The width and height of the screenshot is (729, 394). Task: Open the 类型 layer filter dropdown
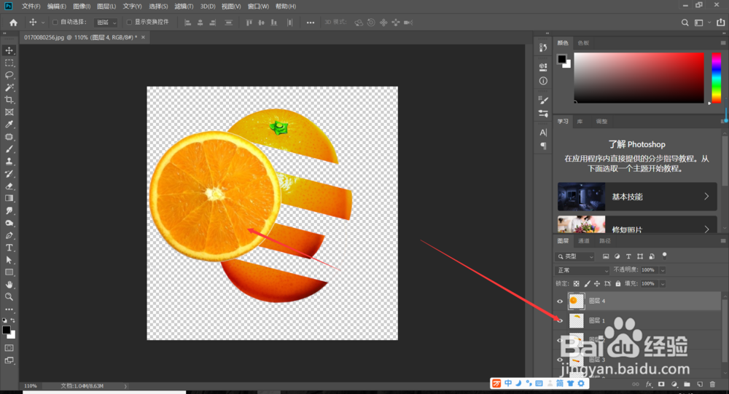point(575,256)
